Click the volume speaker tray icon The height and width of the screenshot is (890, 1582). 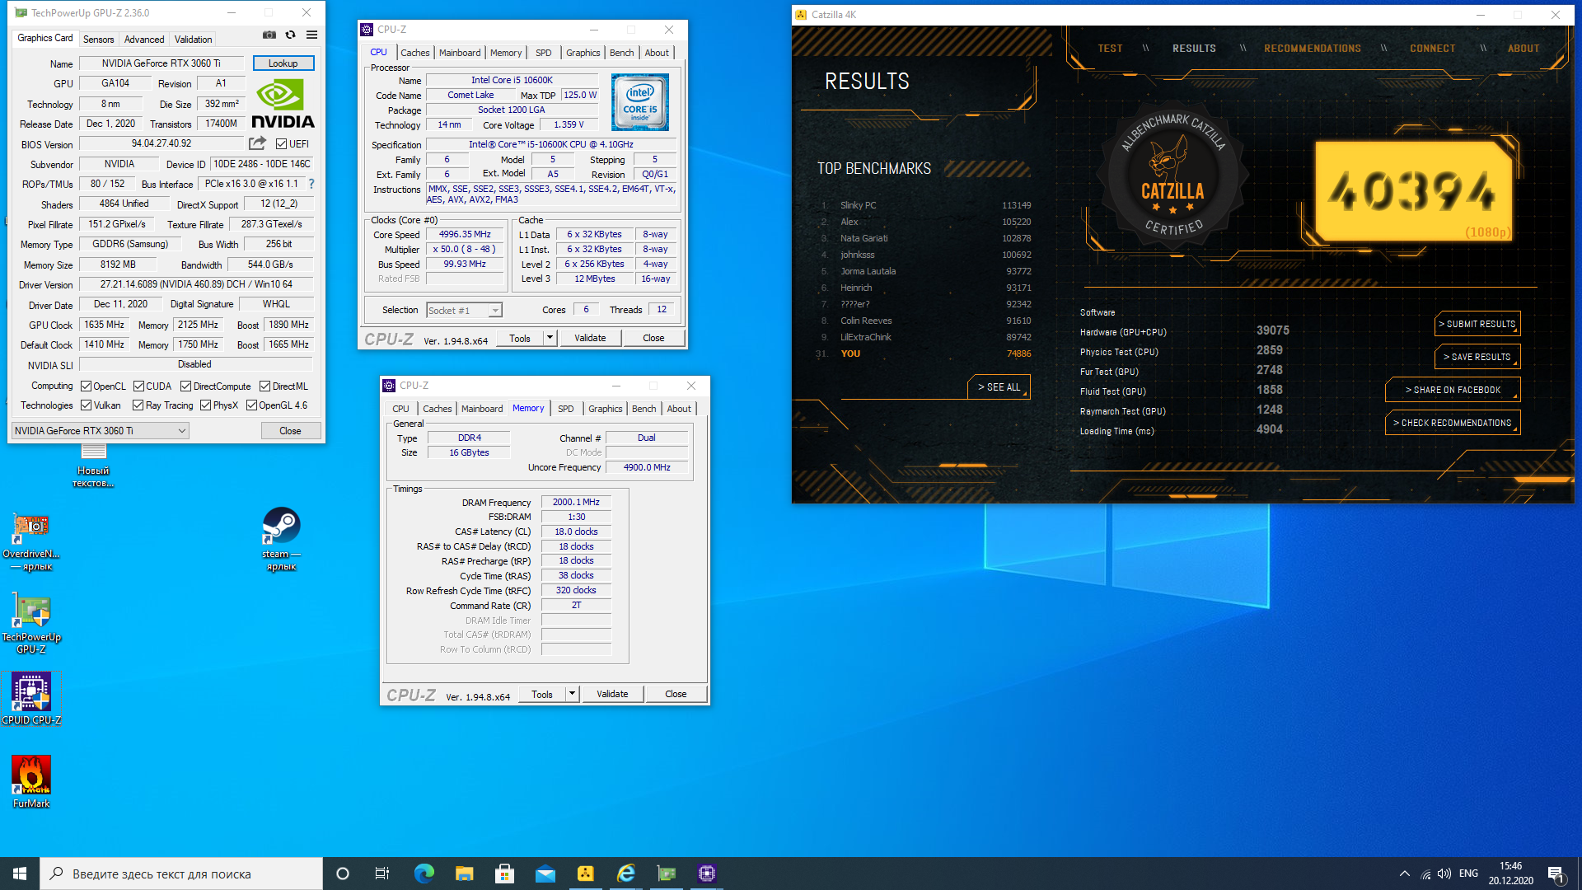click(x=1444, y=874)
